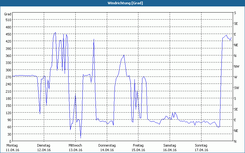
Task: Click the 'SE' compass label level with 480
Action: click(x=236, y=24)
